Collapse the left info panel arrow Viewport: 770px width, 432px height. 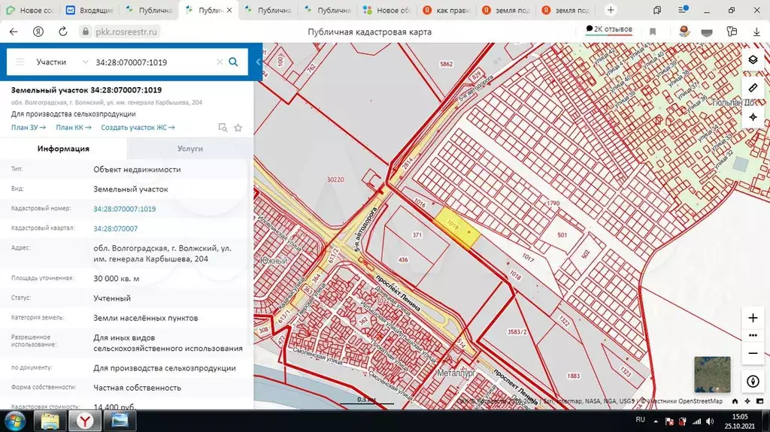pyautogui.click(x=258, y=62)
